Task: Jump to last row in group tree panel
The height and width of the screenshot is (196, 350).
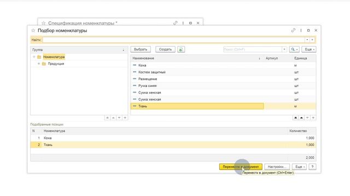Action: tap(125, 118)
